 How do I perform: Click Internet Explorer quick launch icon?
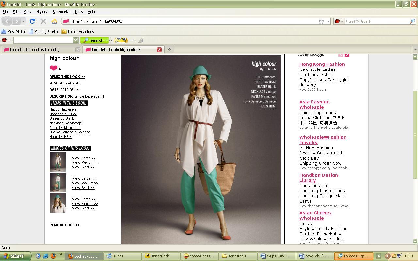(x=46, y=256)
